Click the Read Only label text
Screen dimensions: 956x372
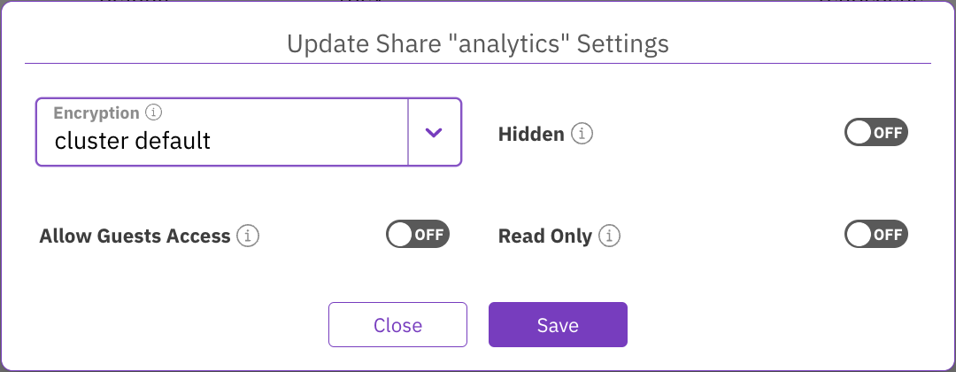click(544, 236)
